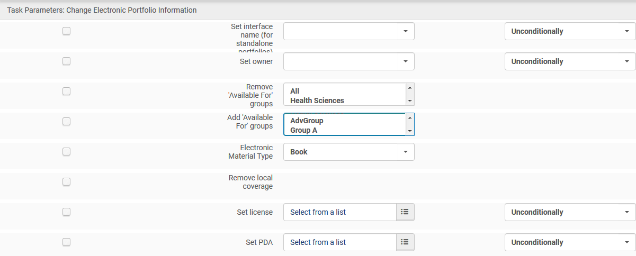Click up arrow in Remove 'Available For' groups list
Viewport: 636px width, 256px height.
[x=410, y=88]
